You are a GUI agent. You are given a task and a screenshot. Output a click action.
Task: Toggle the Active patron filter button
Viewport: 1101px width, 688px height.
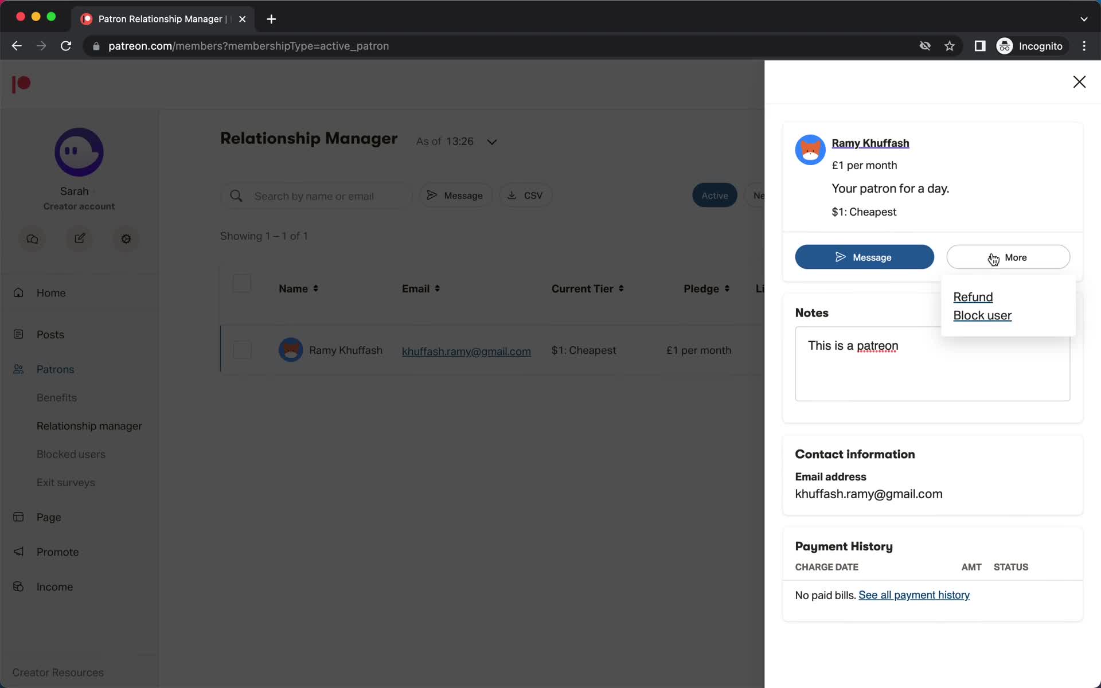[714, 195]
